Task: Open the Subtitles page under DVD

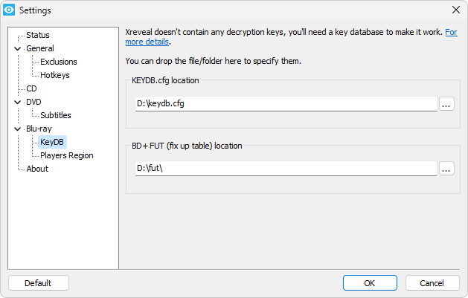Action: pos(56,115)
